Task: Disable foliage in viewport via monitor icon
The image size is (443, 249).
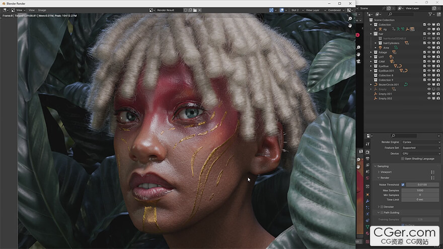Action: coord(433,52)
